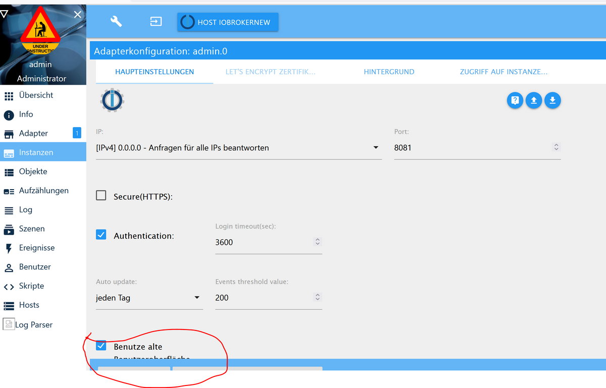Click the Adapter update badge showing 1

point(77,133)
